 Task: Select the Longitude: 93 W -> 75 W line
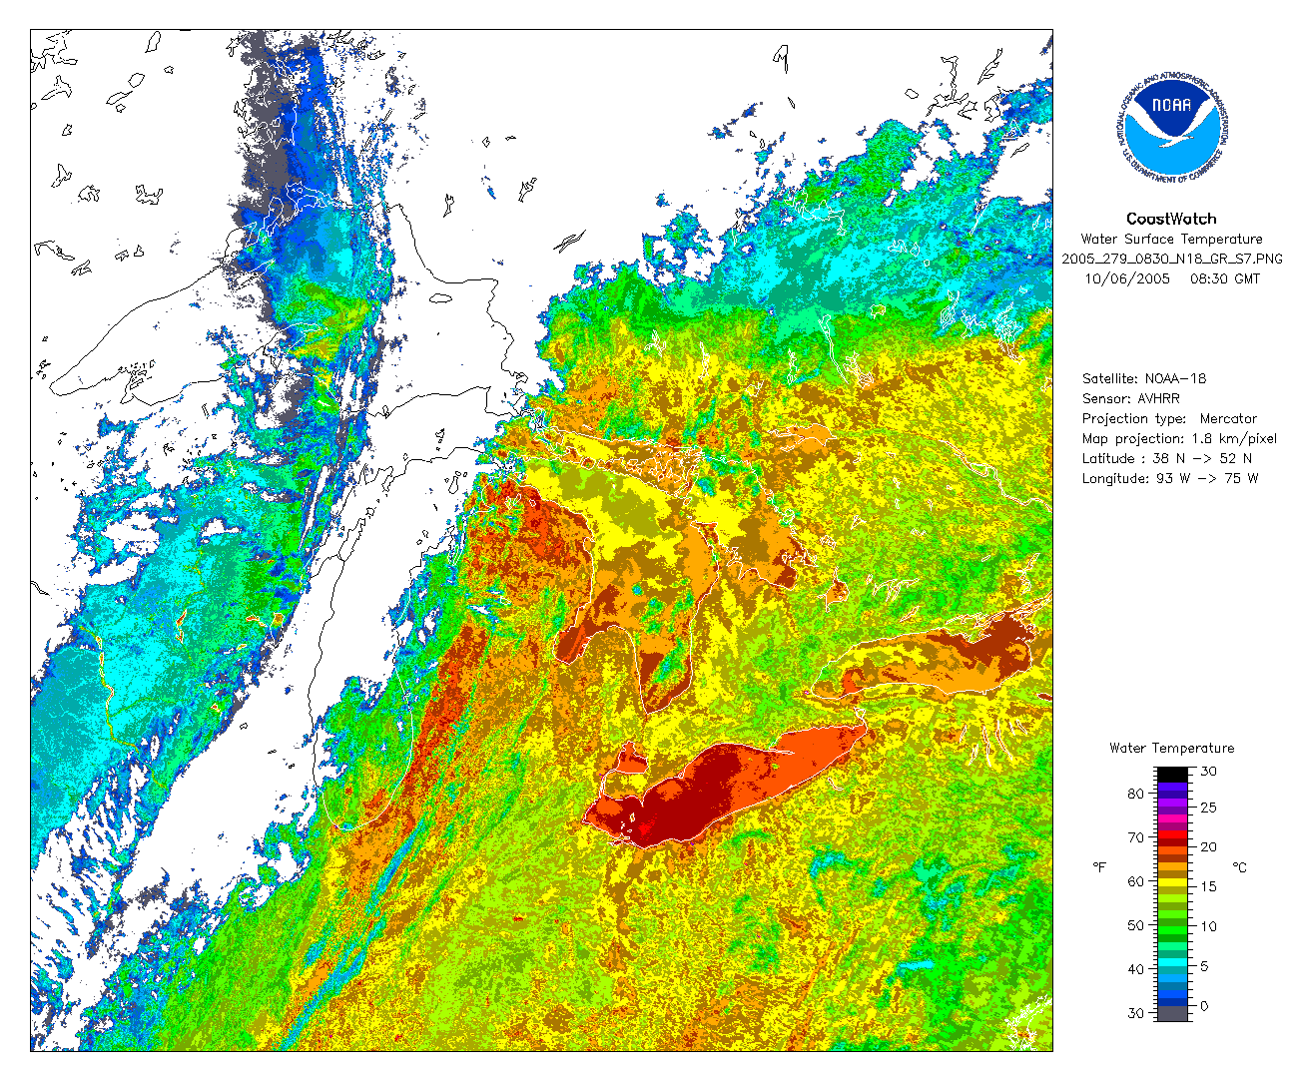point(1170,478)
